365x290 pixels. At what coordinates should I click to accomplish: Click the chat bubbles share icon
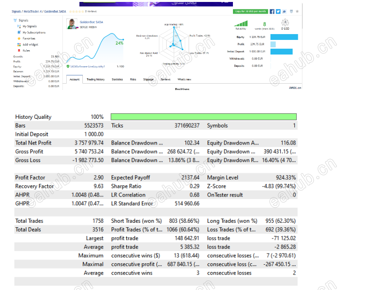(x=285, y=11)
